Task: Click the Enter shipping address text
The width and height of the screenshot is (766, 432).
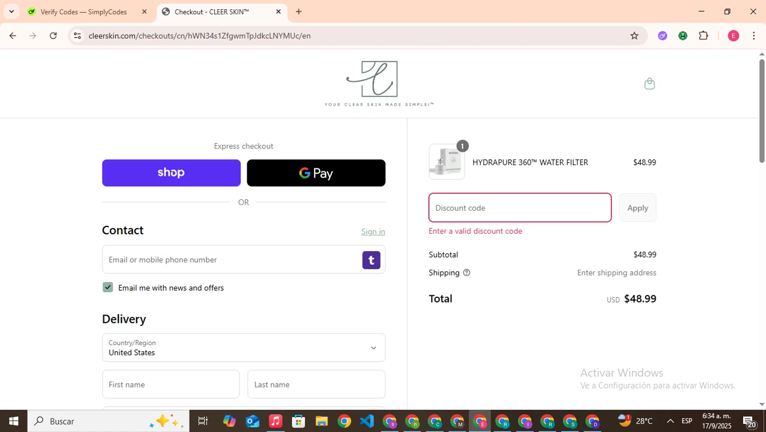Action: coord(616,273)
